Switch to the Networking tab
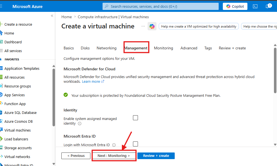This screenshot has height=166, width=277. (106, 48)
